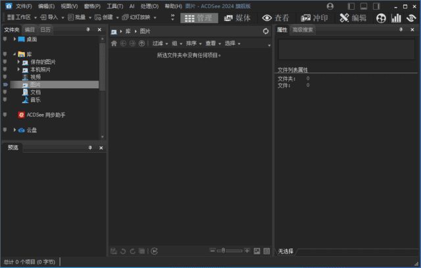Select ACDSee 同步助手 in folder tree

45,115
